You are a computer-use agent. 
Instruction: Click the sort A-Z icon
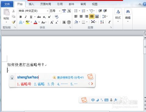pos(102,22)
